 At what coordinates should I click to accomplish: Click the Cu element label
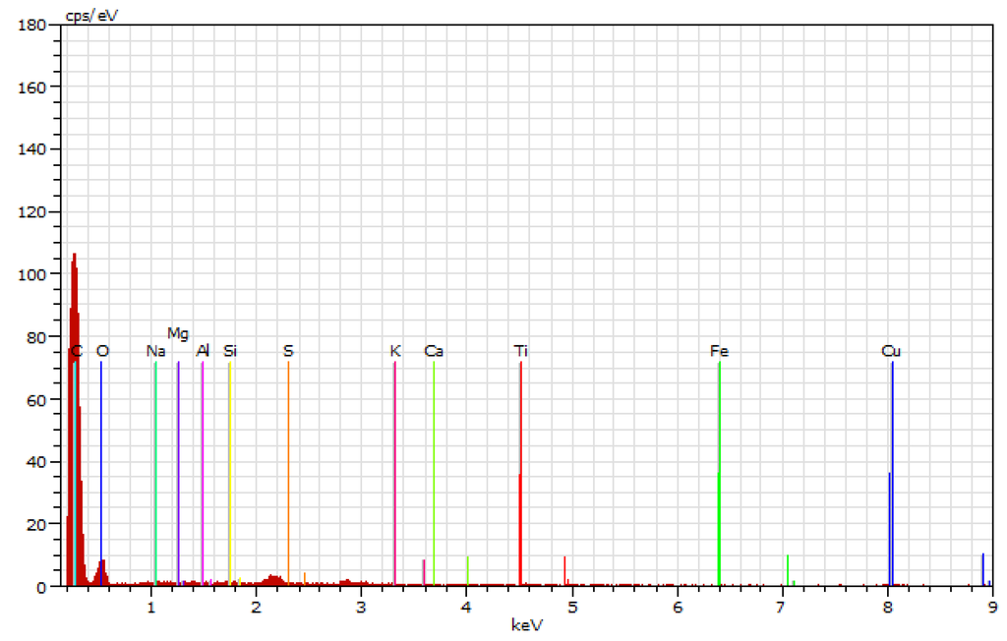click(x=891, y=351)
